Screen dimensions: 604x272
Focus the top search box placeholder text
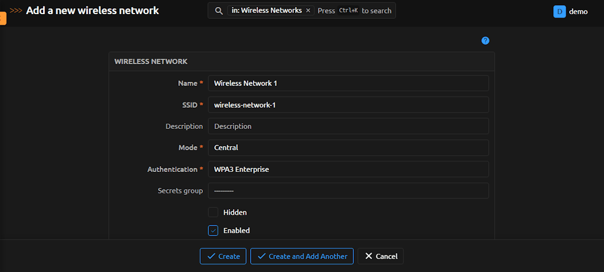[354, 11]
